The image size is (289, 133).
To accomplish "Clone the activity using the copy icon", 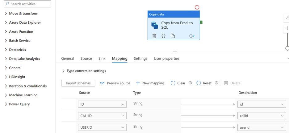I will pos(173,36).
